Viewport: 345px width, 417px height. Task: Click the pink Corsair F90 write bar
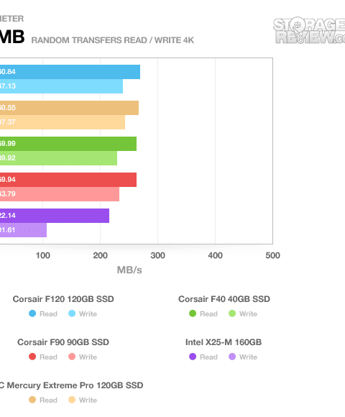[60, 194]
